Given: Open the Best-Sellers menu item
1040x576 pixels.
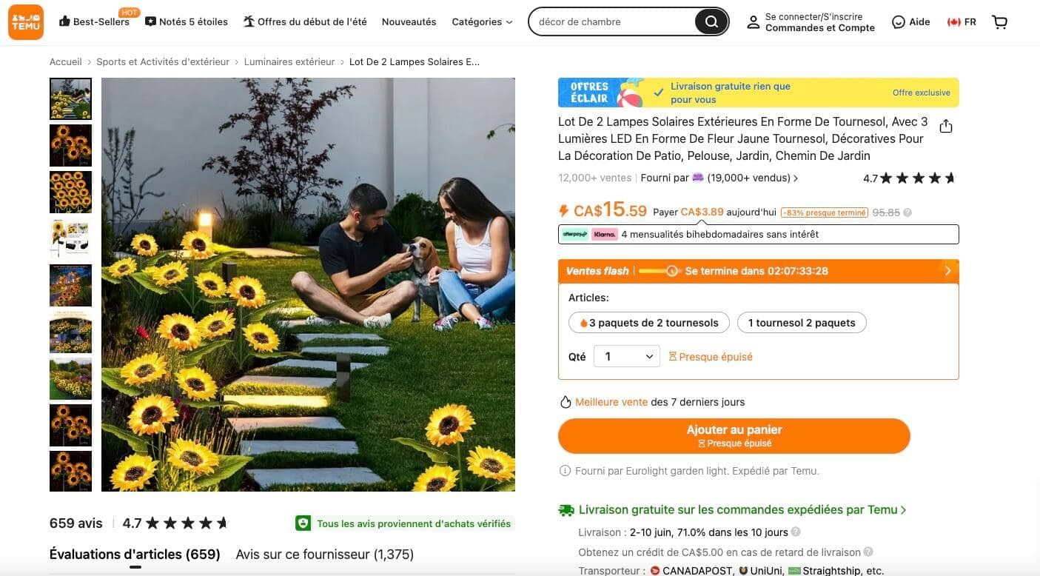Looking at the screenshot, I should point(94,21).
